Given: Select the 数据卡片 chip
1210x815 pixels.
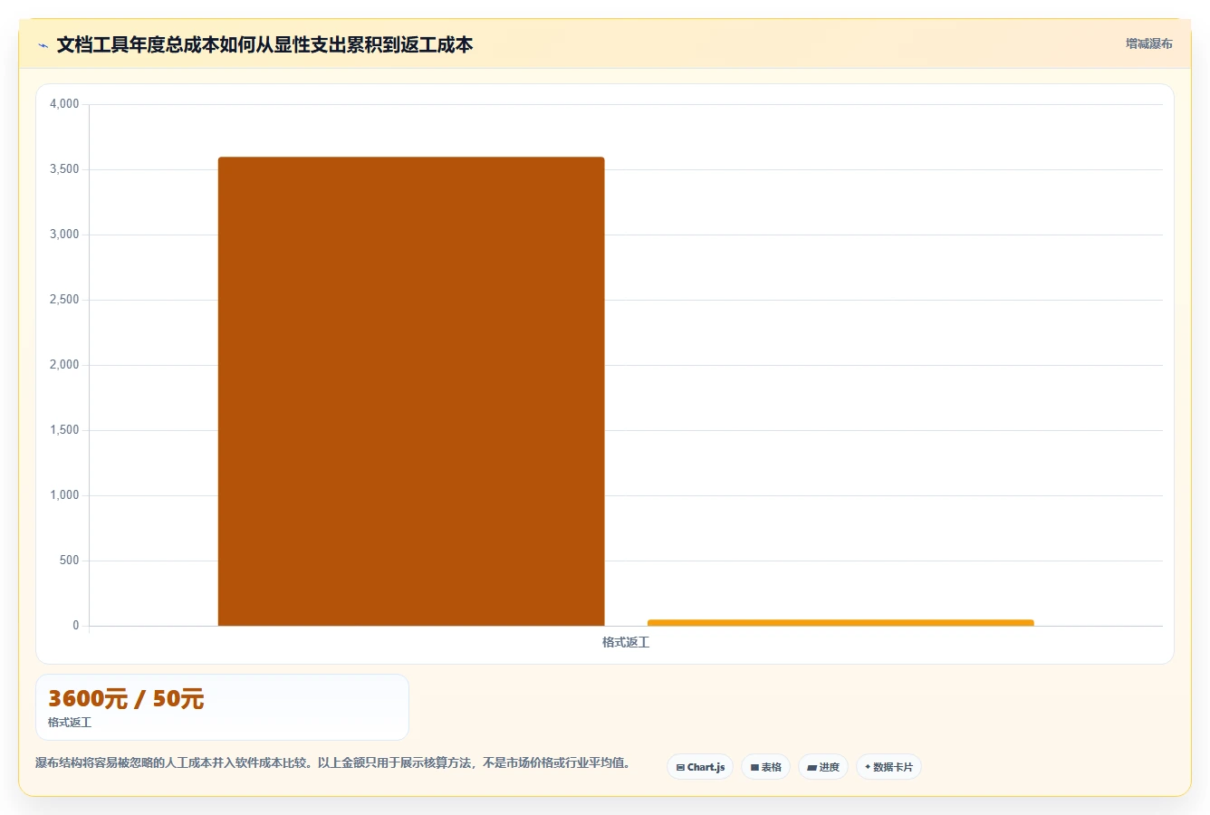Looking at the screenshot, I should (888, 767).
